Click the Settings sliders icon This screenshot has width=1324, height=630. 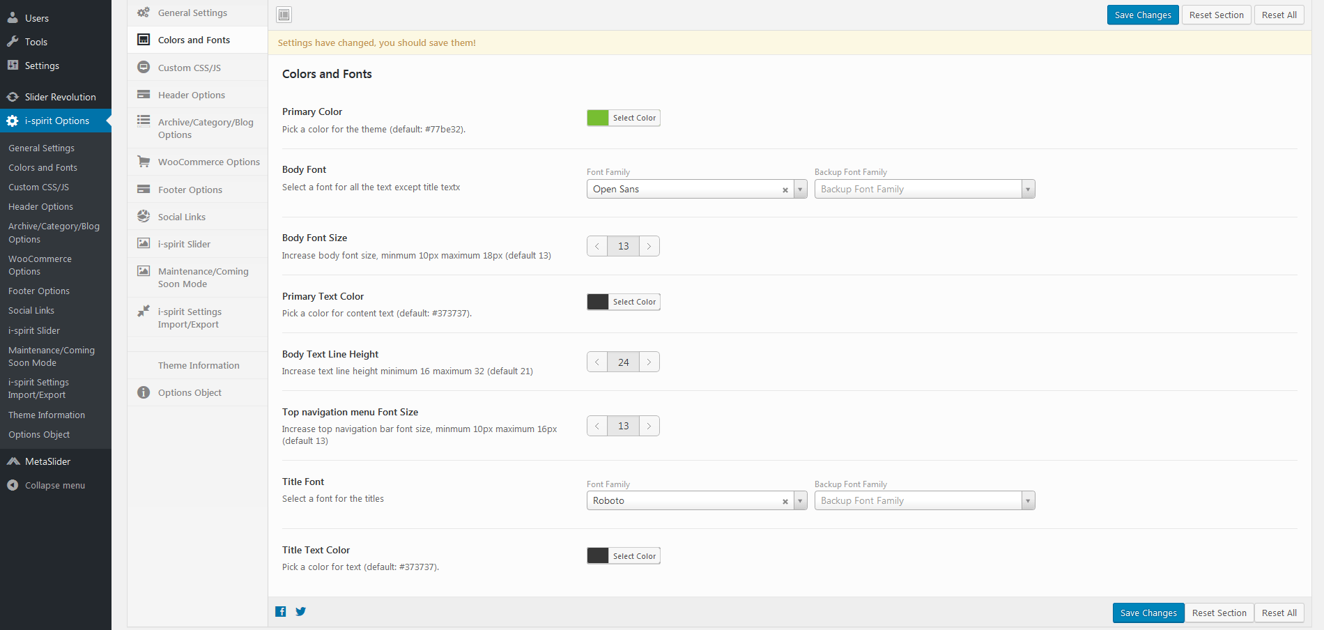point(13,66)
